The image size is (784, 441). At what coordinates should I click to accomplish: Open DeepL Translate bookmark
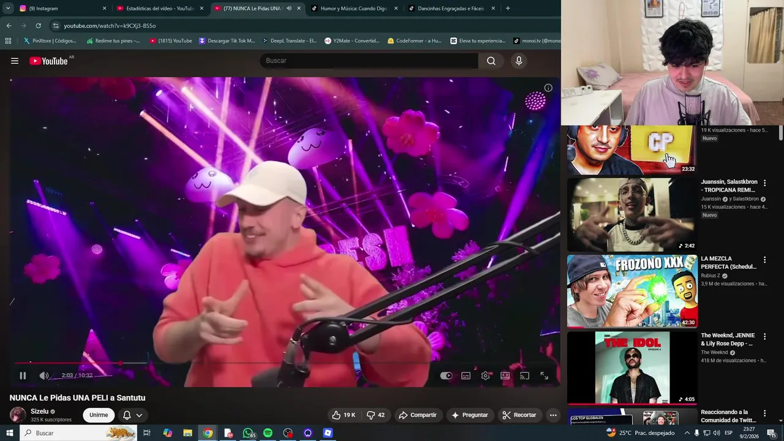[290, 41]
